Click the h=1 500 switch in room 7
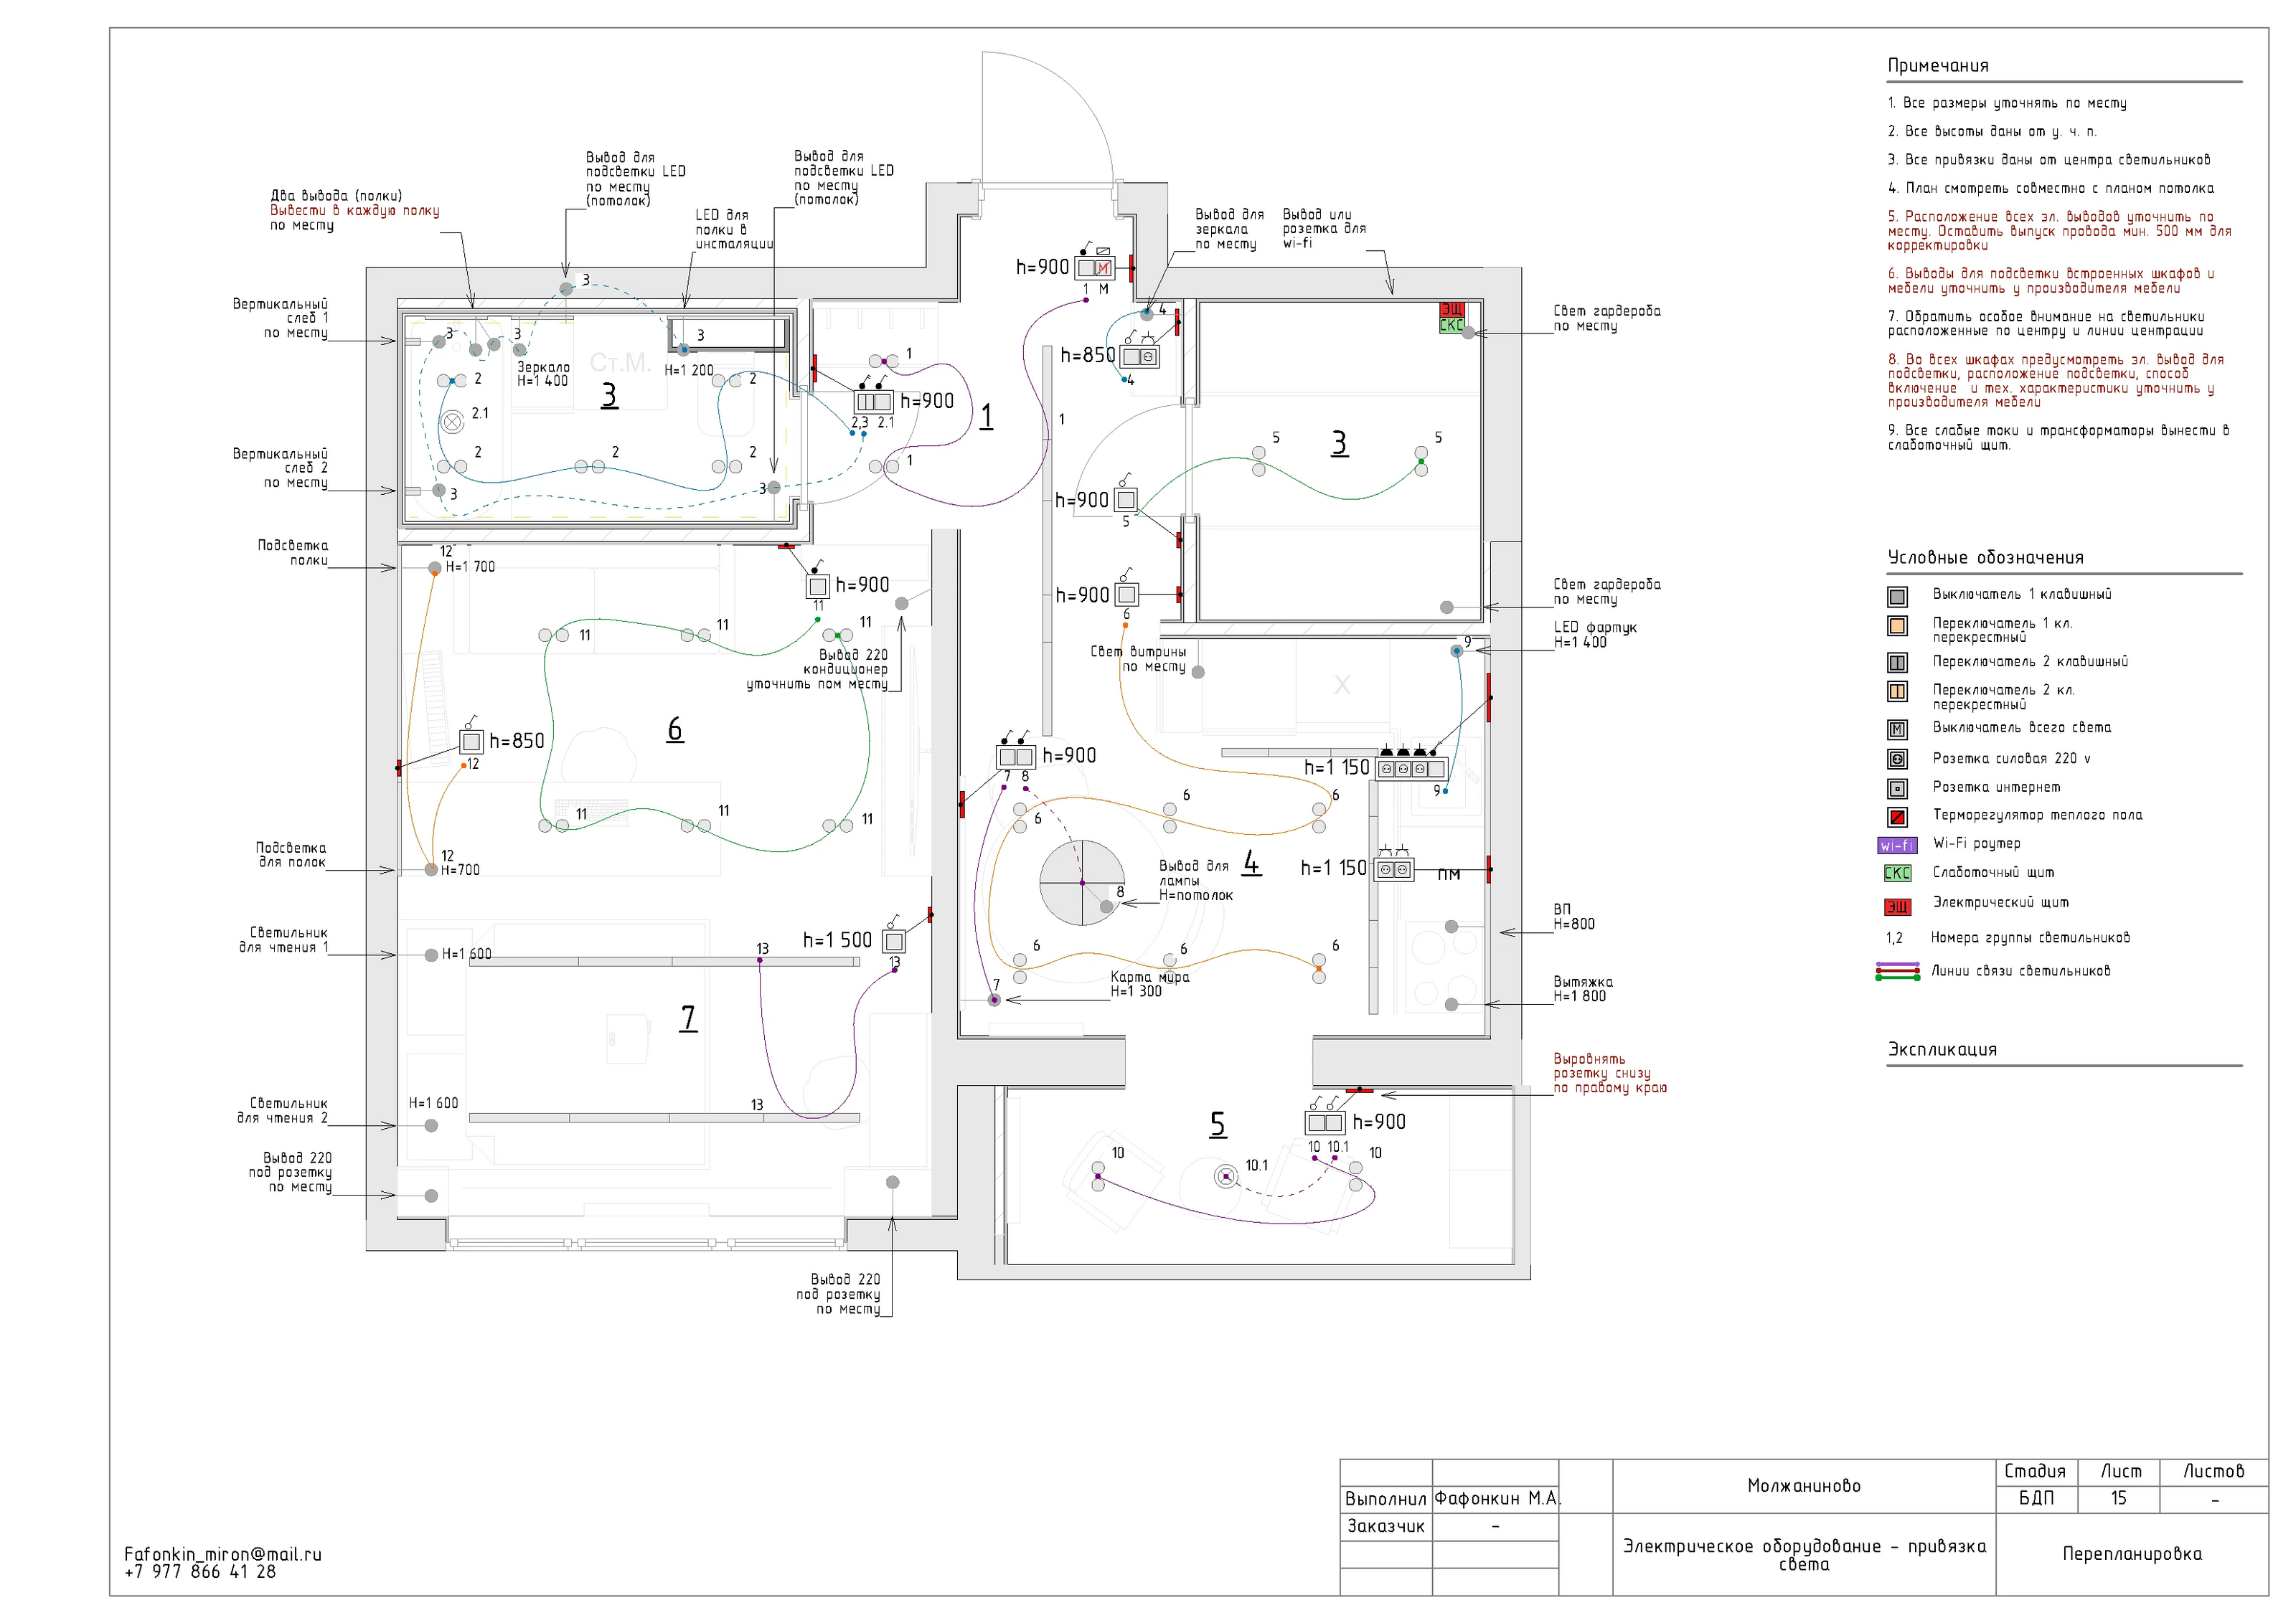2296x1623 pixels. click(x=894, y=942)
